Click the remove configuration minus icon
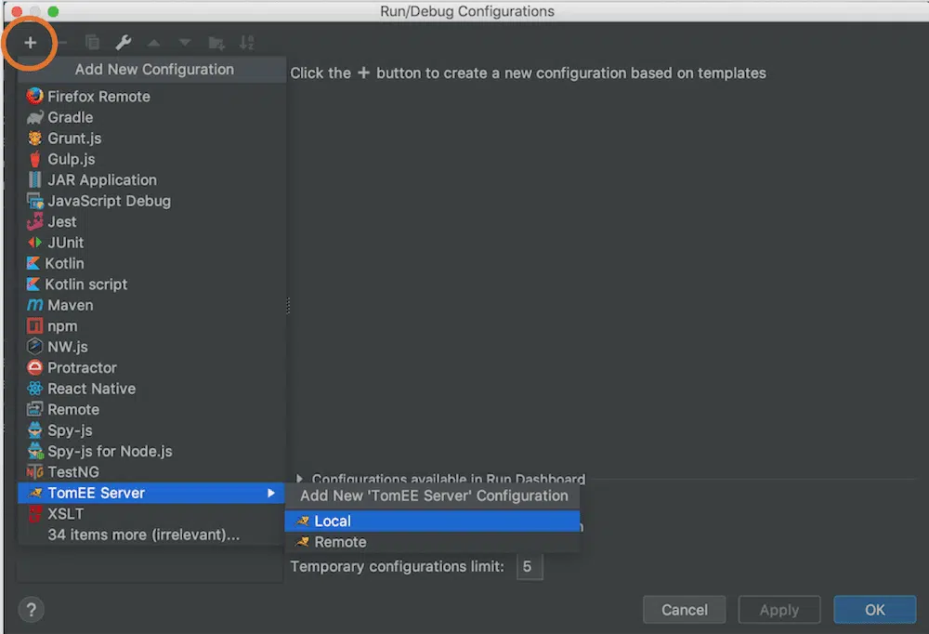 pos(61,43)
